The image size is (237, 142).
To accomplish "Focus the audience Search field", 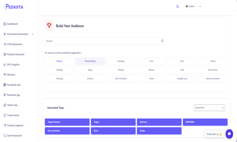I will coord(105,41).
